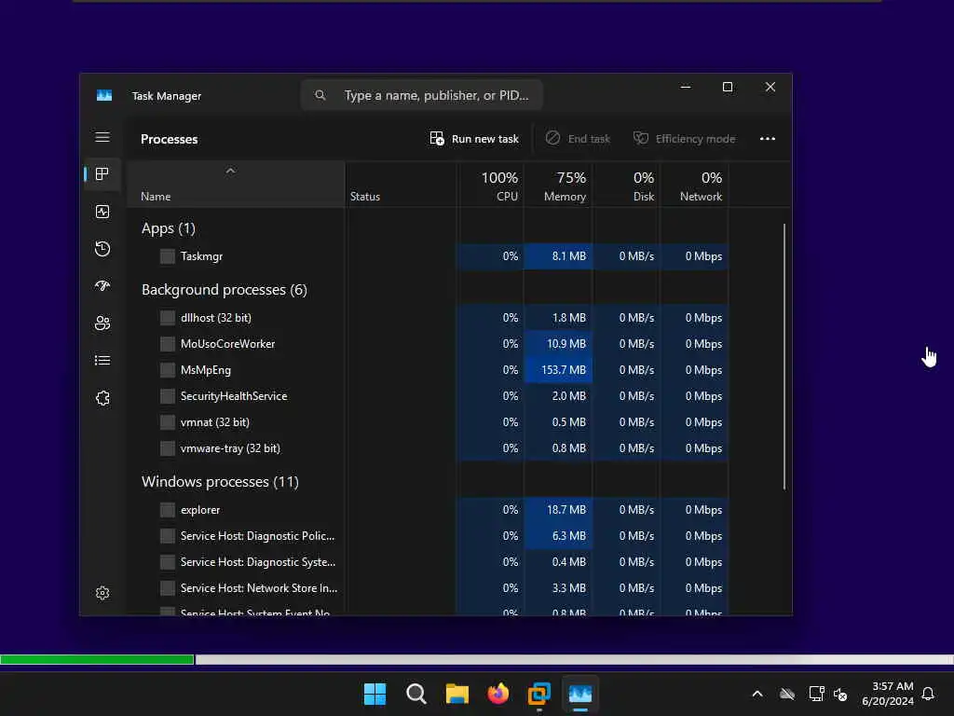This screenshot has height=716, width=954.
Task: Select Service Host: Diagnostic Syste... row
Action: pyautogui.click(x=429, y=562)
